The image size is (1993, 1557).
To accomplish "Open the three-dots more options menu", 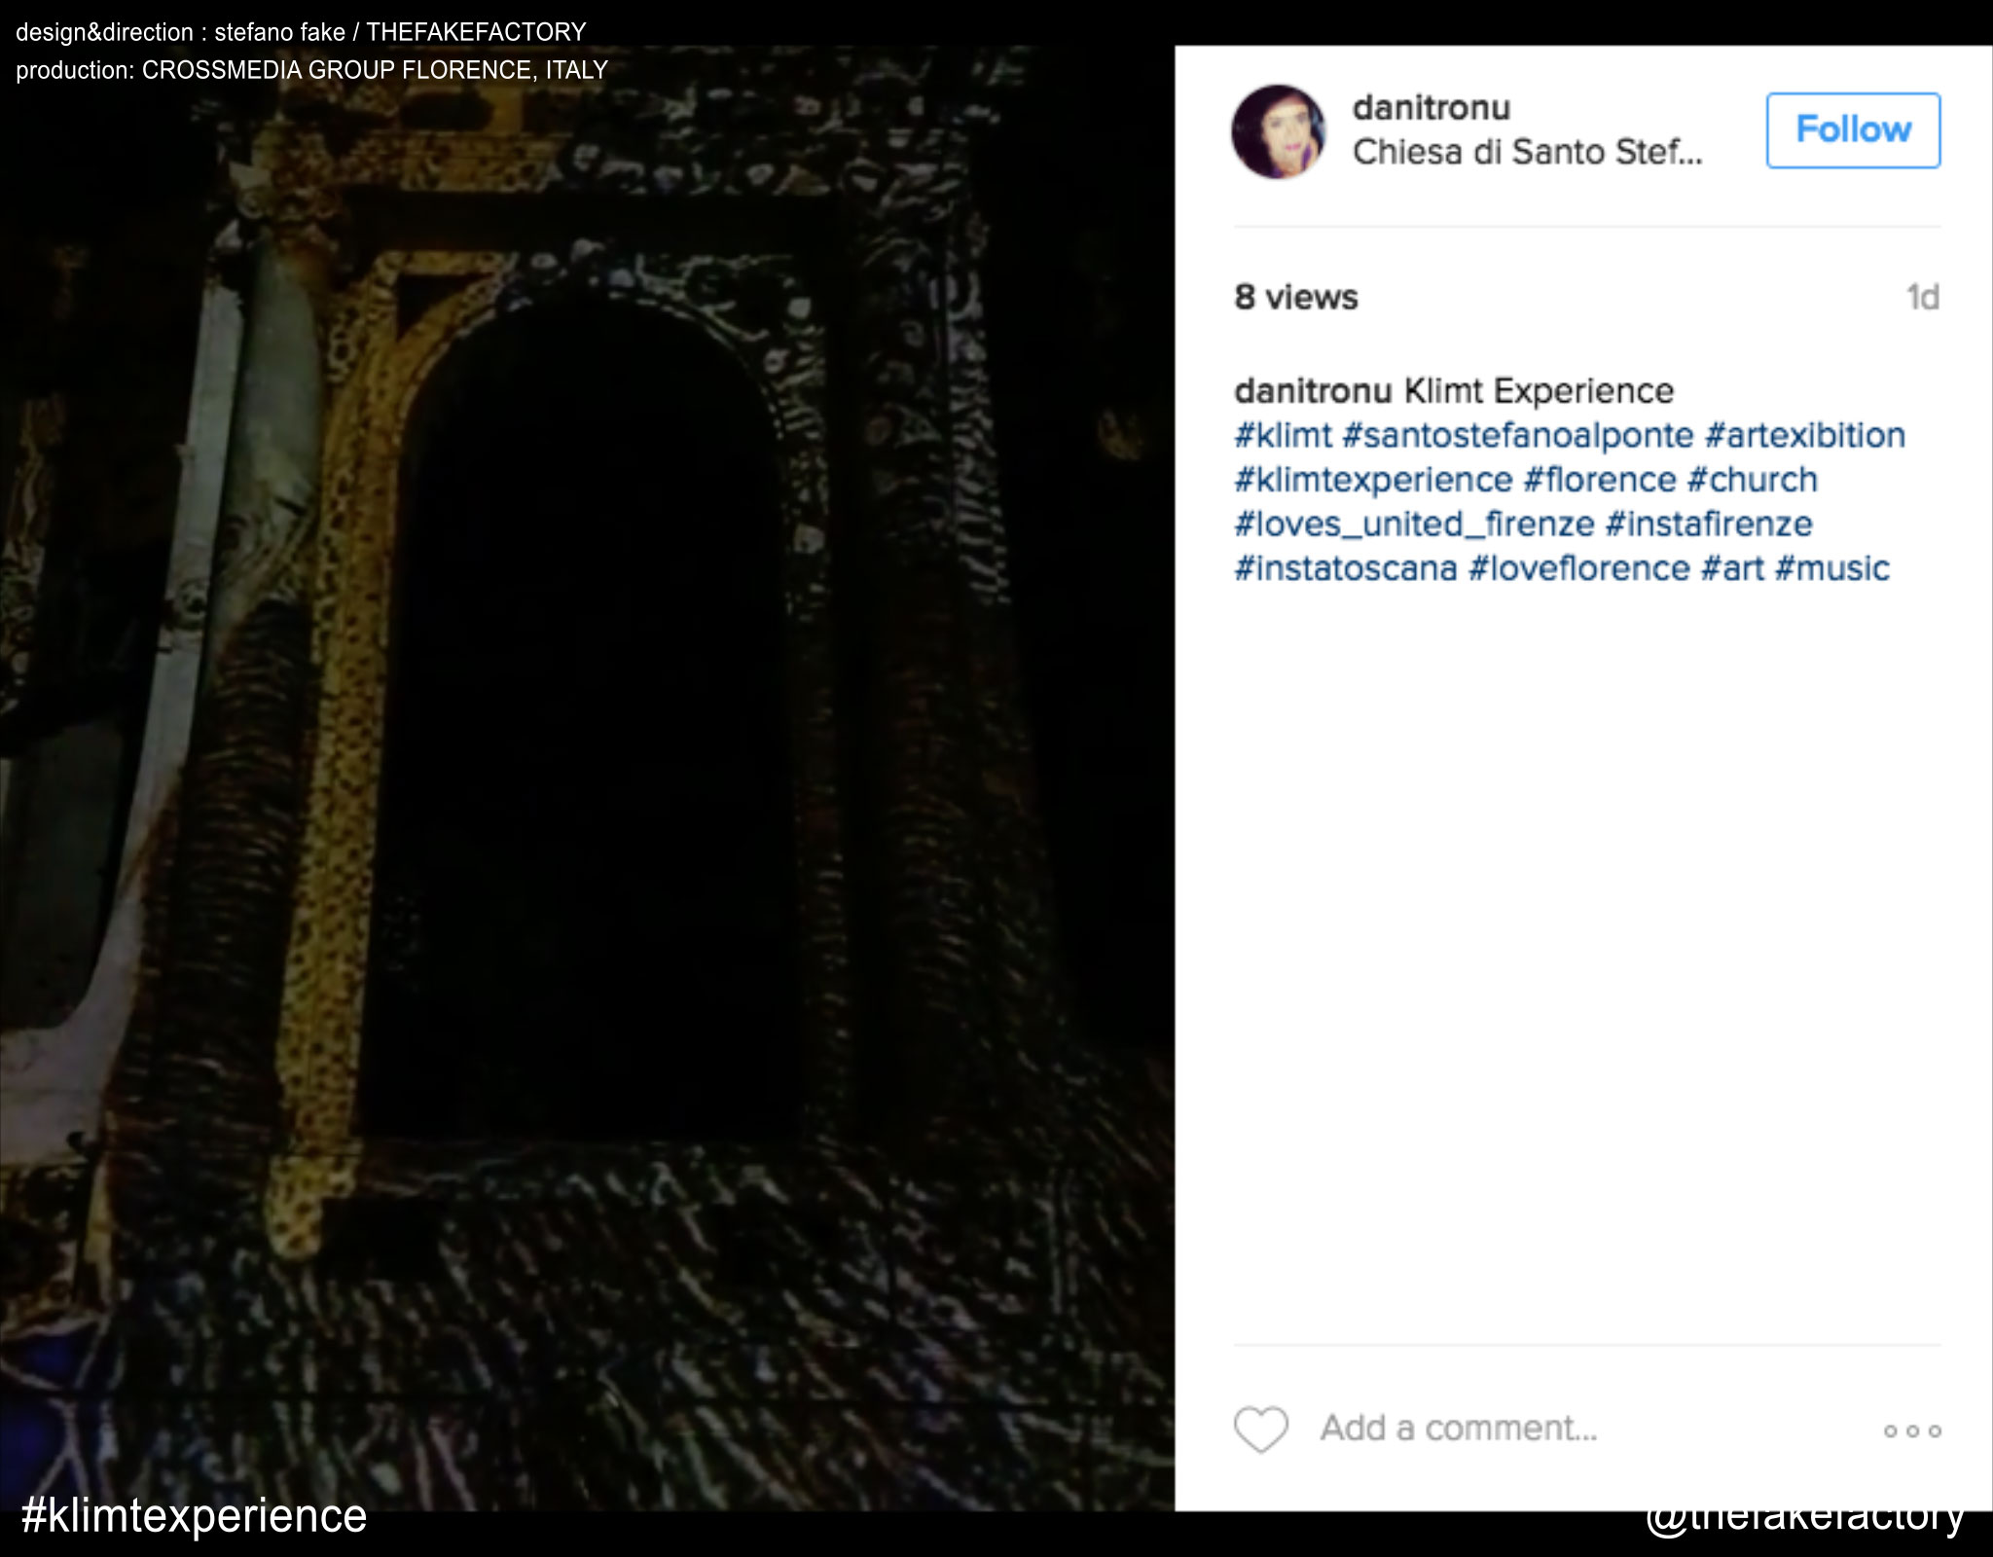I will (1912, 1430).
